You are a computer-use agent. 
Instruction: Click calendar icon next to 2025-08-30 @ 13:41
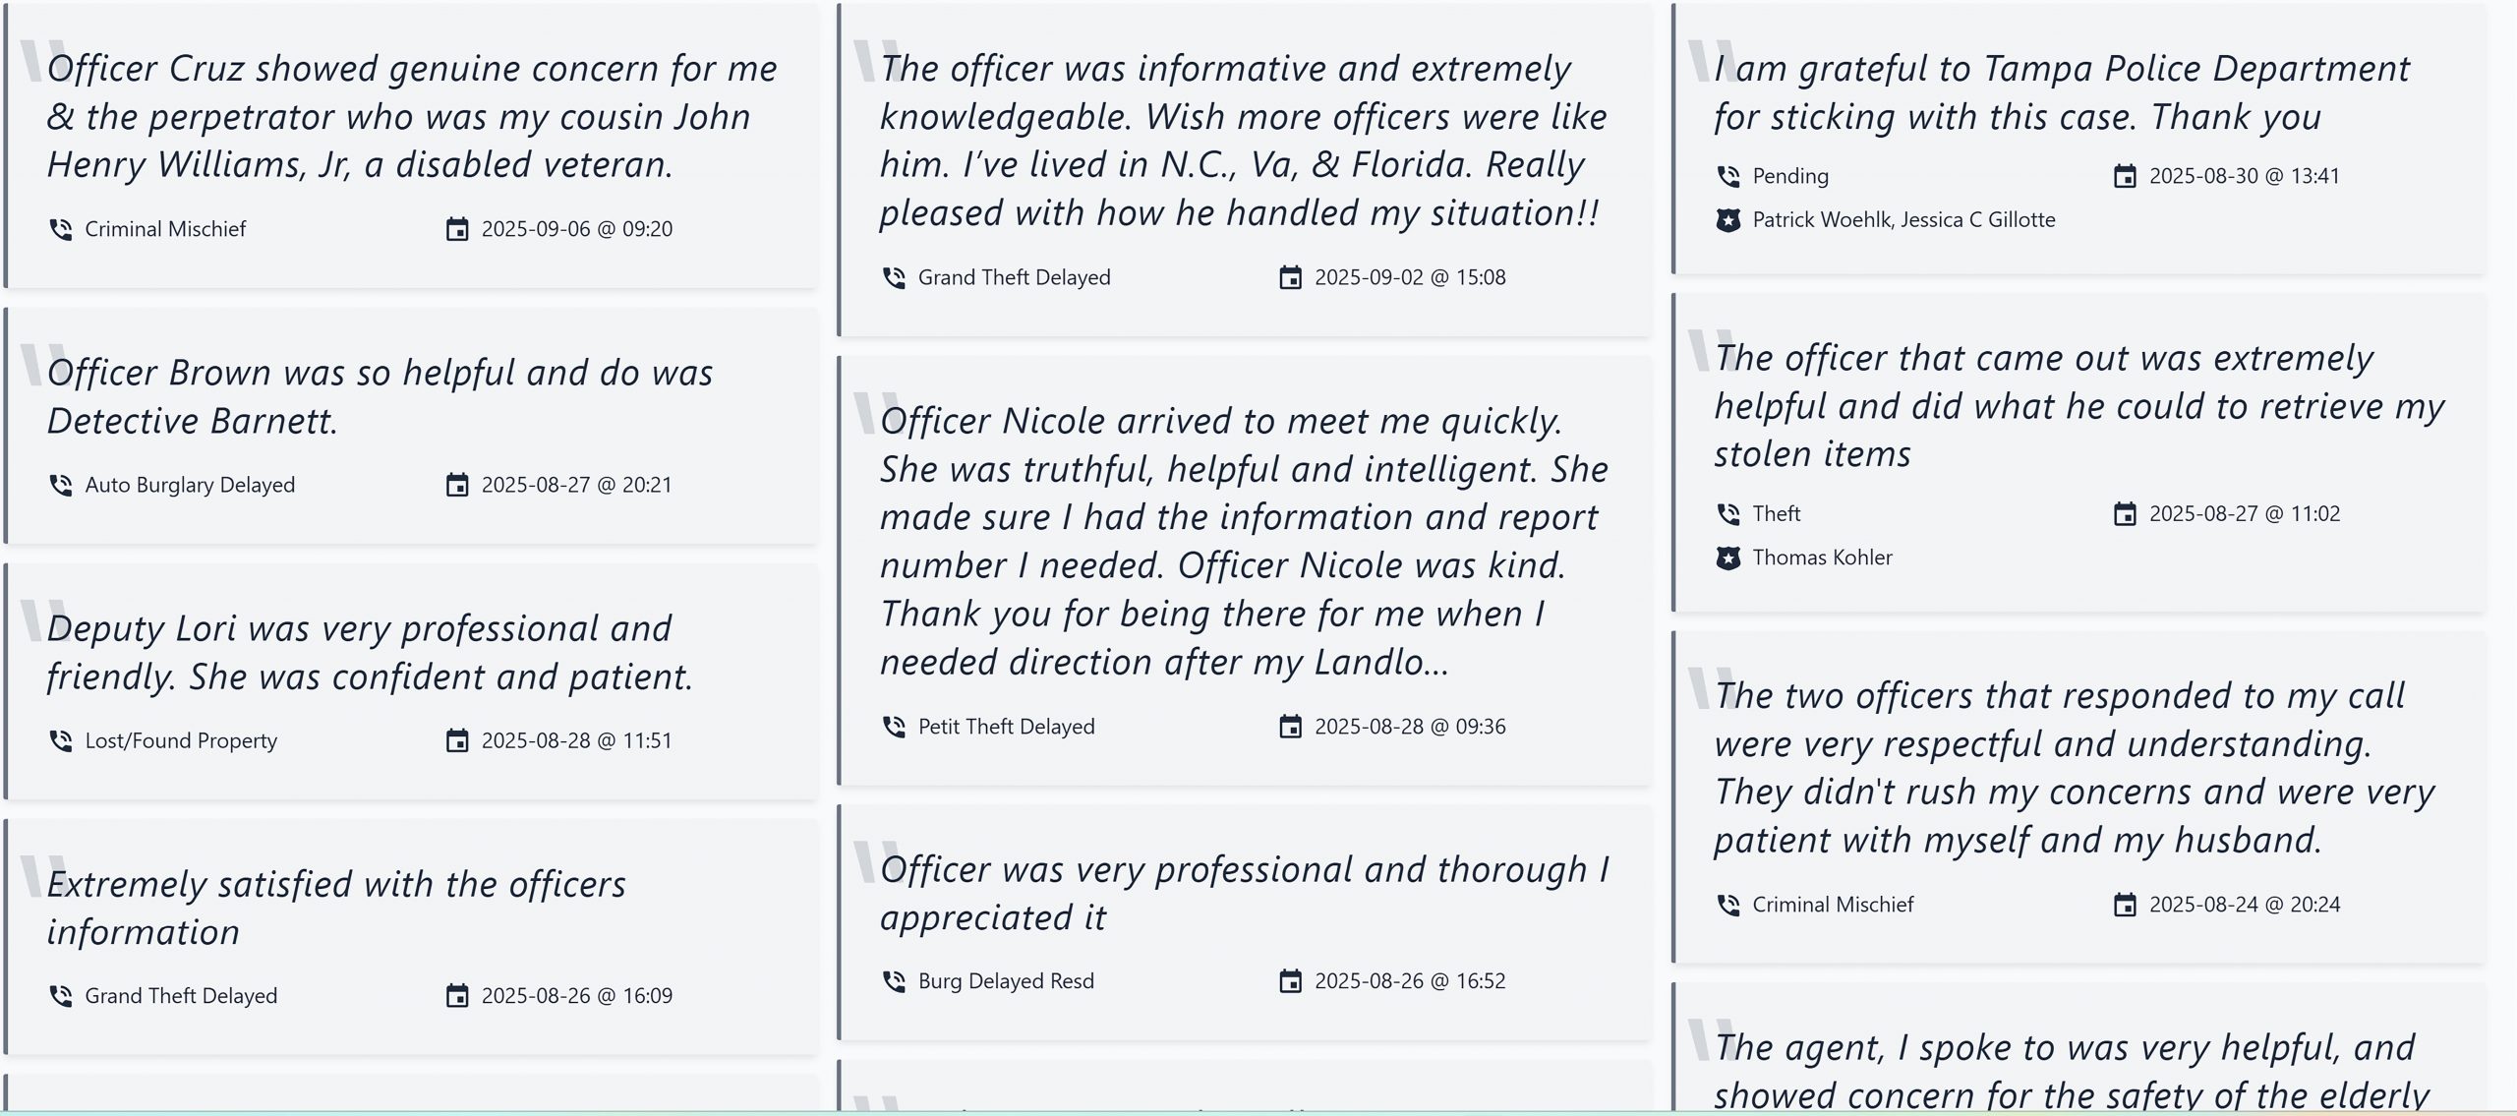2125,177
